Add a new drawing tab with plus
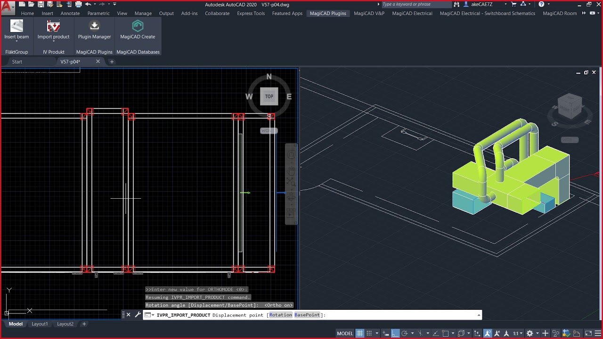This screenshot has height=339, width=603. (112, 62)
